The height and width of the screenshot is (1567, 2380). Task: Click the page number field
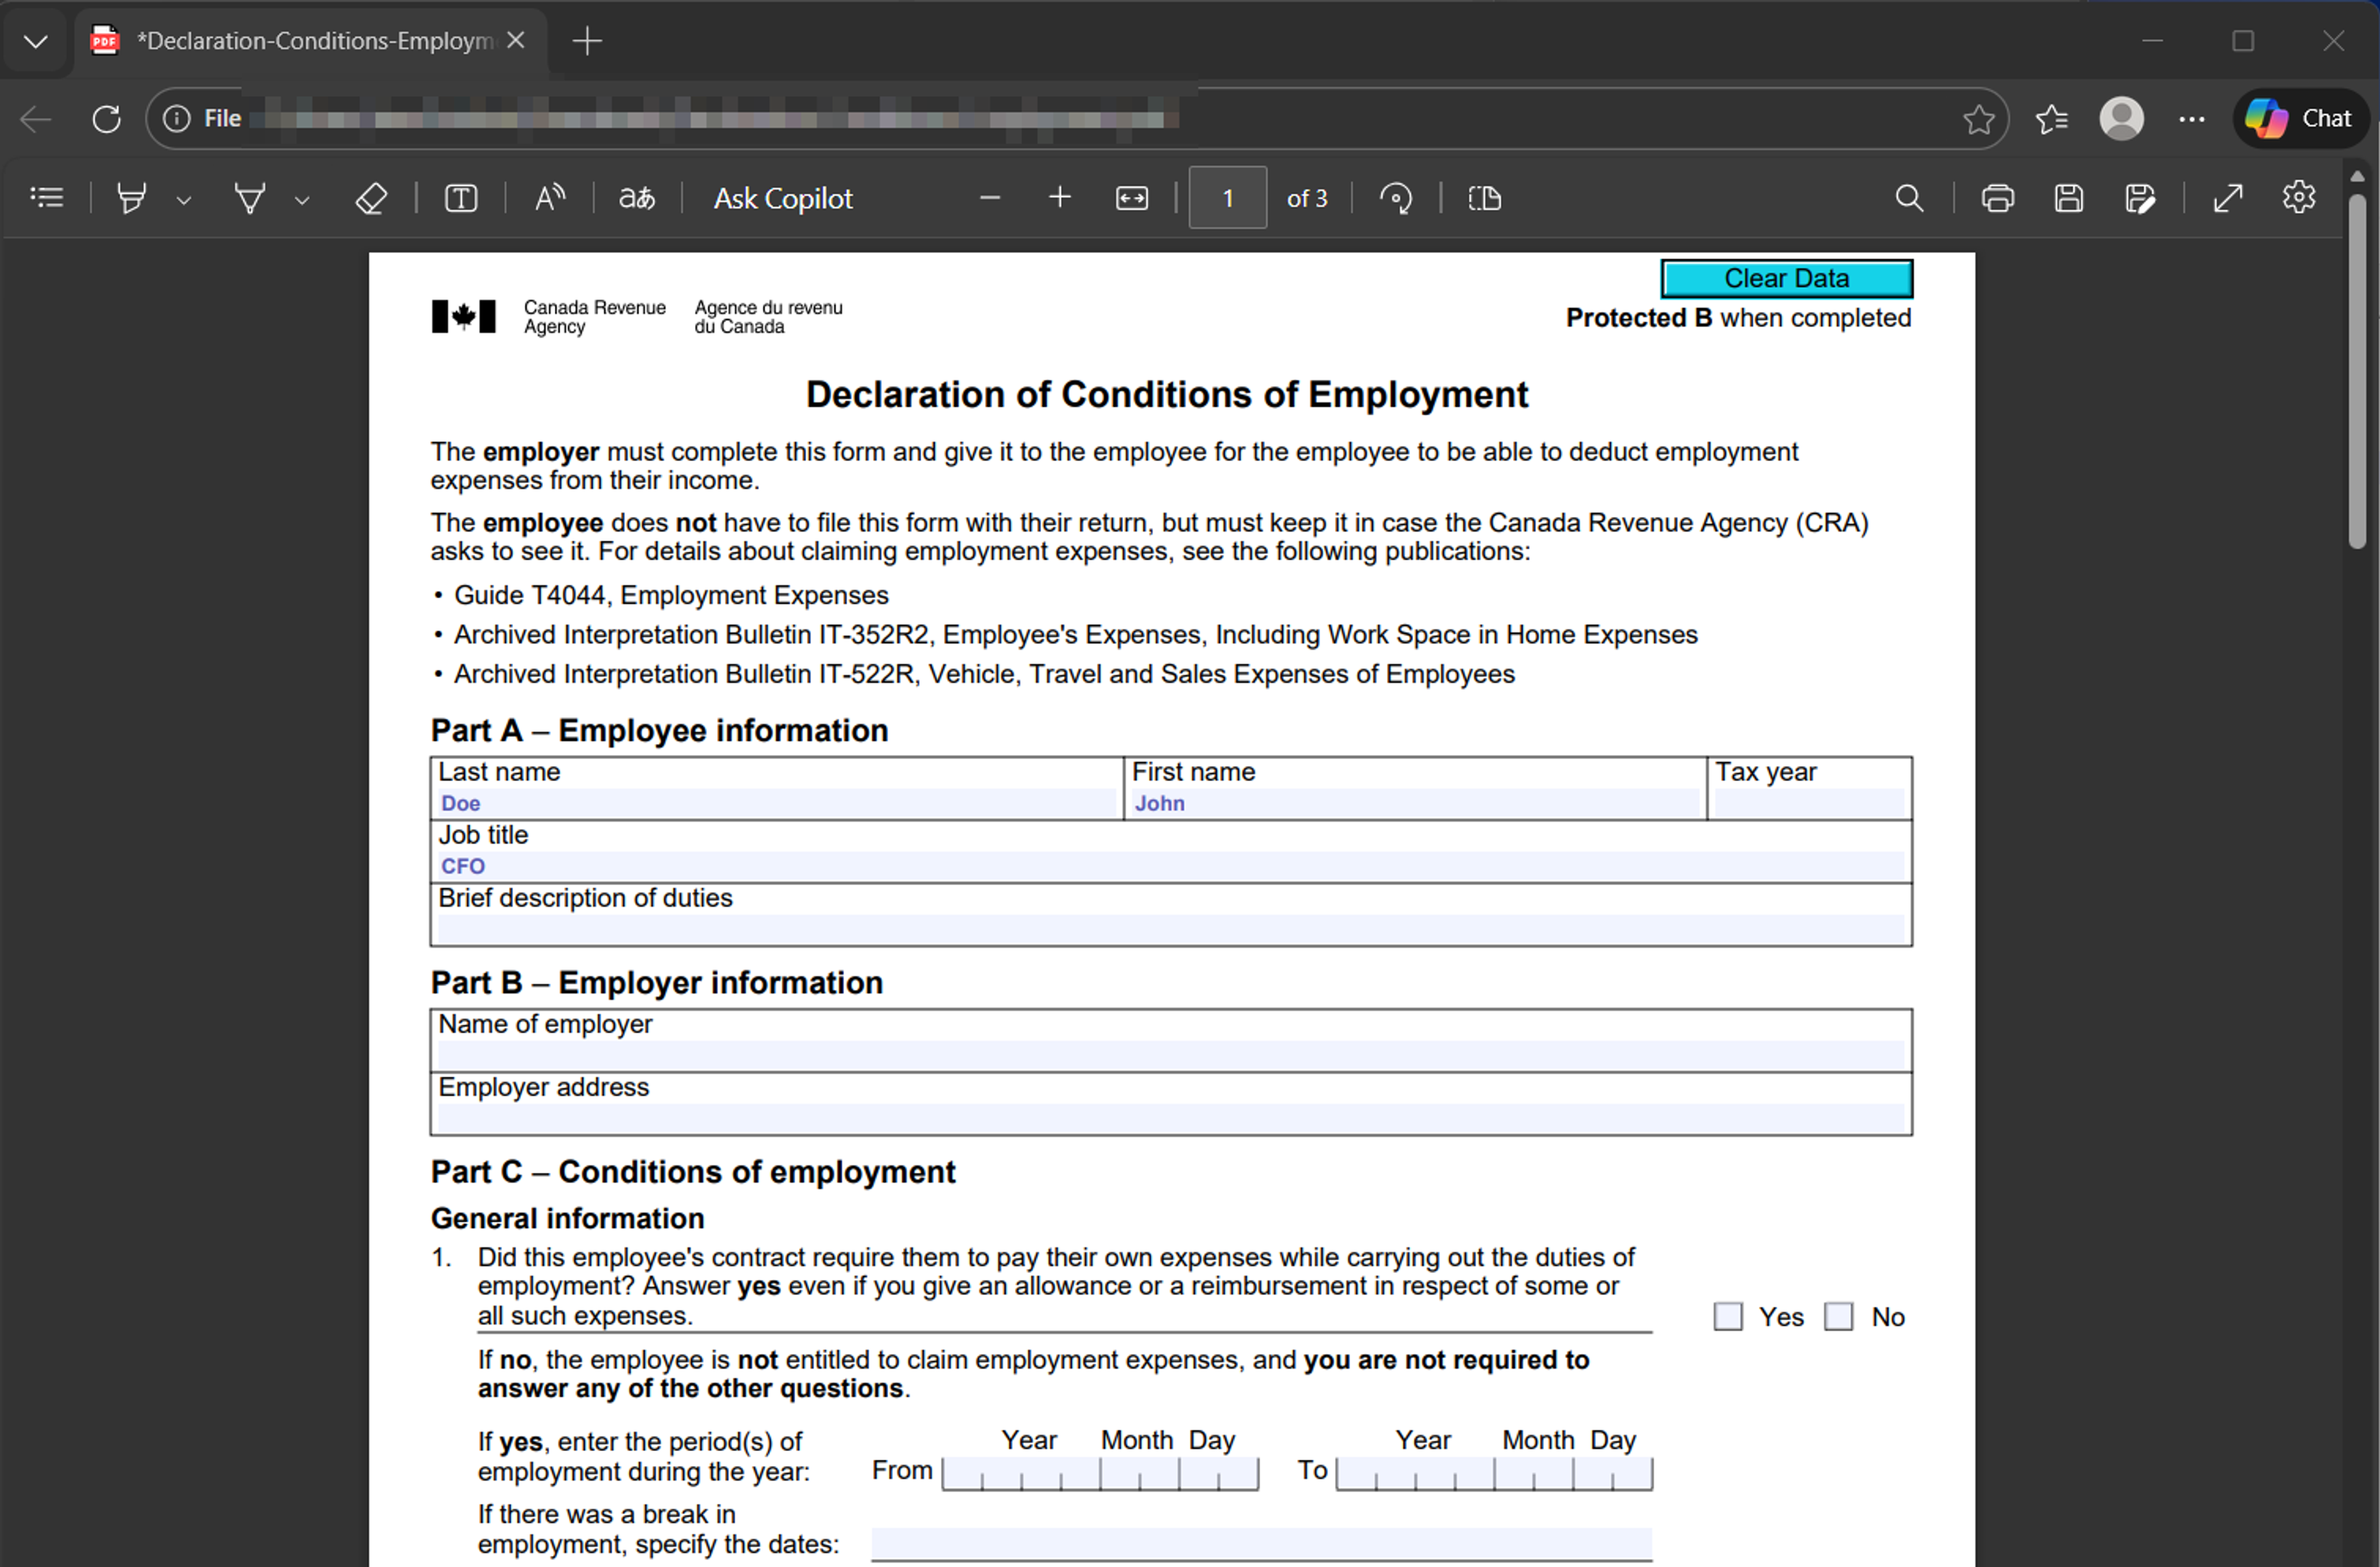pyautogui.click(x=1228, y=198)
